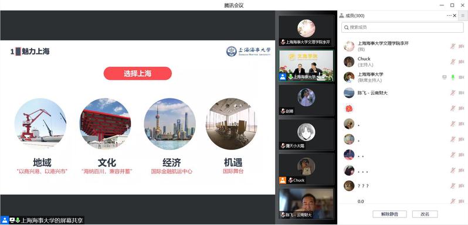Click green microphone icon of 上海海事大学 member

click(453, 77)
